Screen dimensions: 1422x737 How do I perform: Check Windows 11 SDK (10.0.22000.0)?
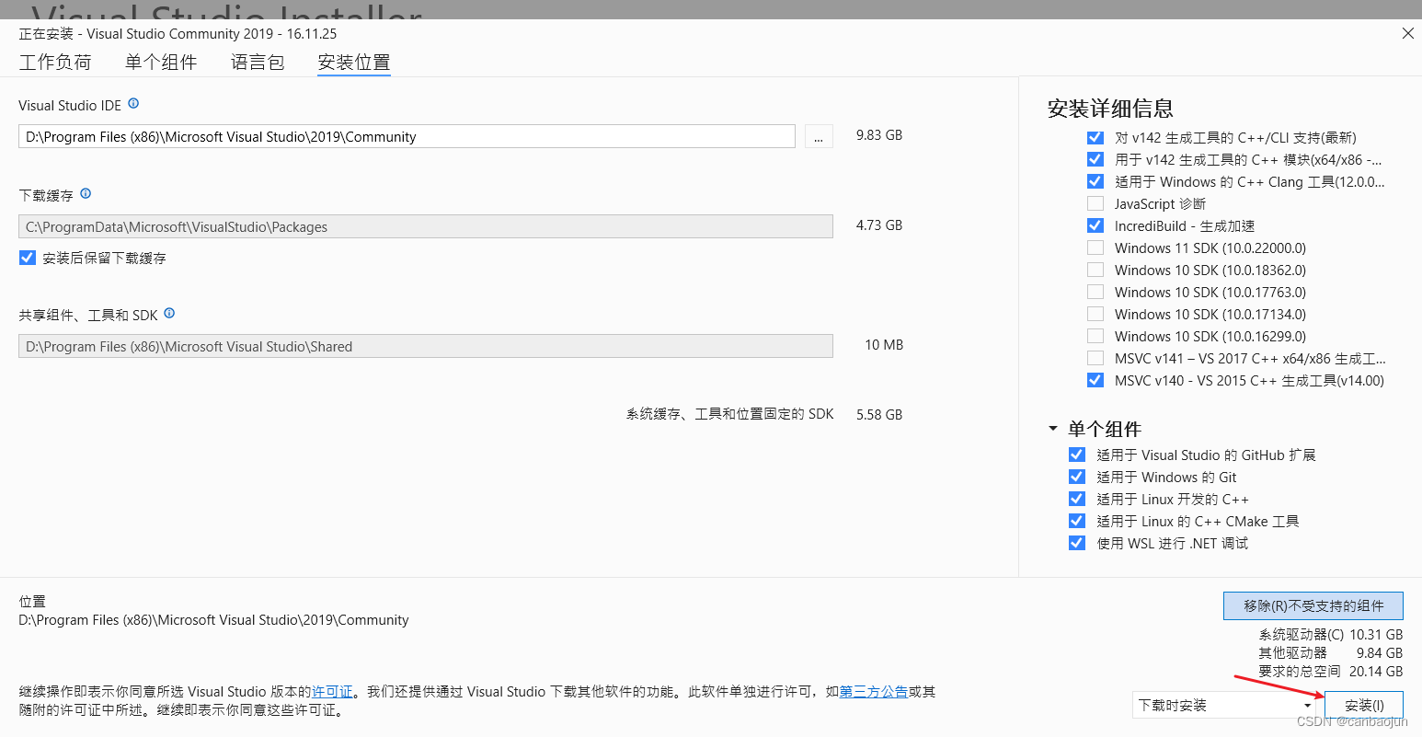1095,248
